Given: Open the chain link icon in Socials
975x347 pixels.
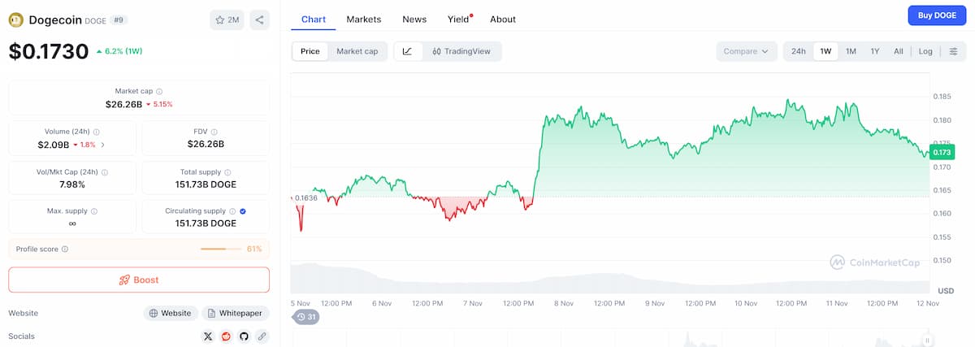Looking at the screenshot, I should pyautogui.click(x=262, y=336).
